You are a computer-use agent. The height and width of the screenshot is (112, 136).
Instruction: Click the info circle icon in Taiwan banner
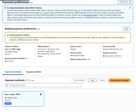click(x=5, y=8)
